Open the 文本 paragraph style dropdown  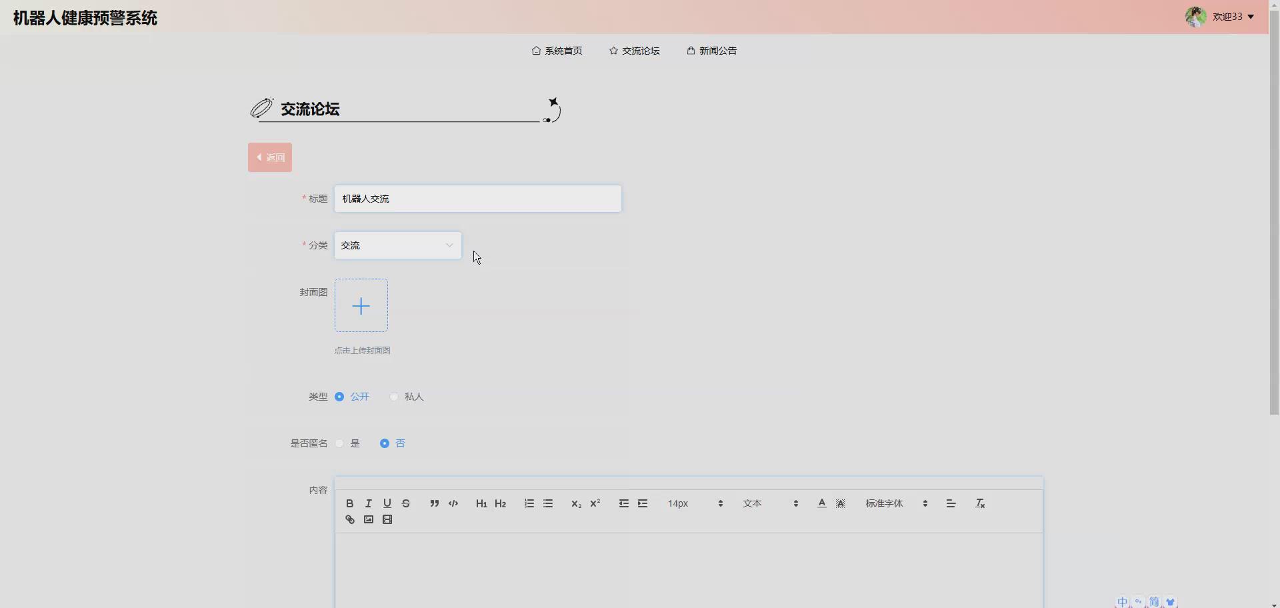pos(770,503)
